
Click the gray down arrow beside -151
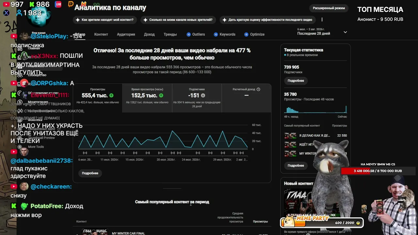pyautogui.click(x=203, y=96)
